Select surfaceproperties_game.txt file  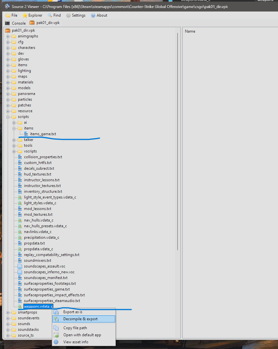(x=47, y=289)
